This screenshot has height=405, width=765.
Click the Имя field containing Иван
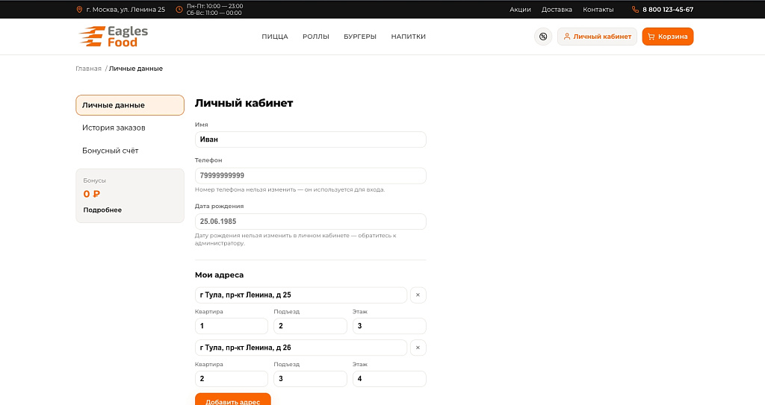point(310,139)
